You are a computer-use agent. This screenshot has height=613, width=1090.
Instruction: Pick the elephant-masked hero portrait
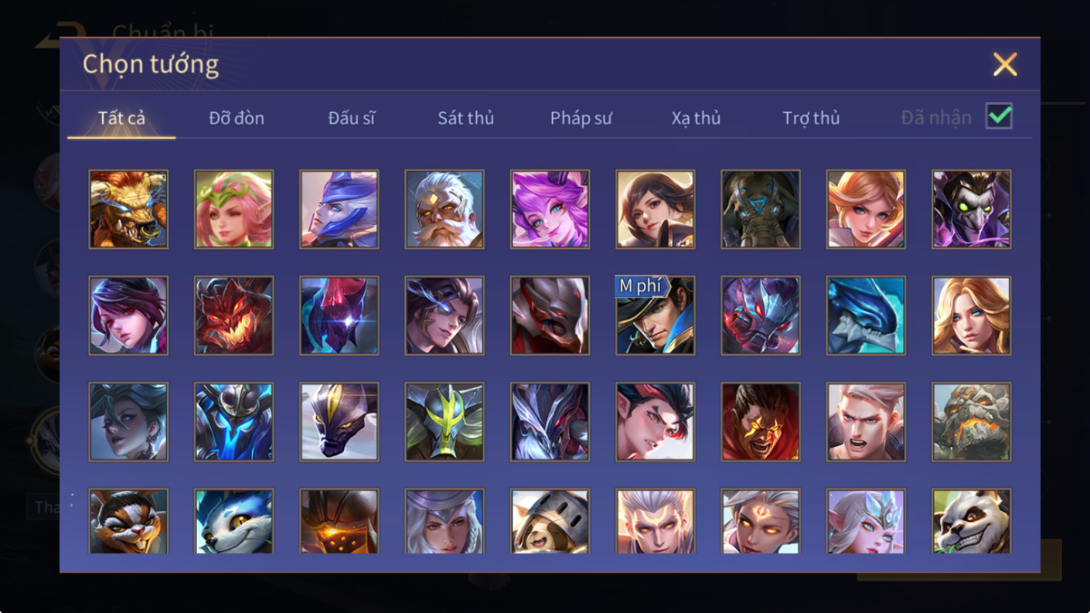761,209
